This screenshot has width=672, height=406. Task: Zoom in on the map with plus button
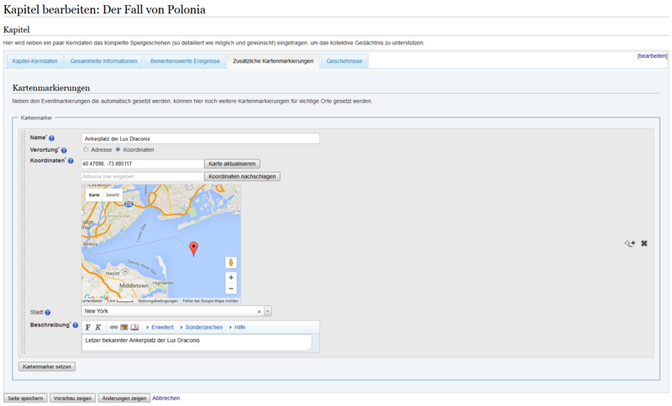point(231,277)
